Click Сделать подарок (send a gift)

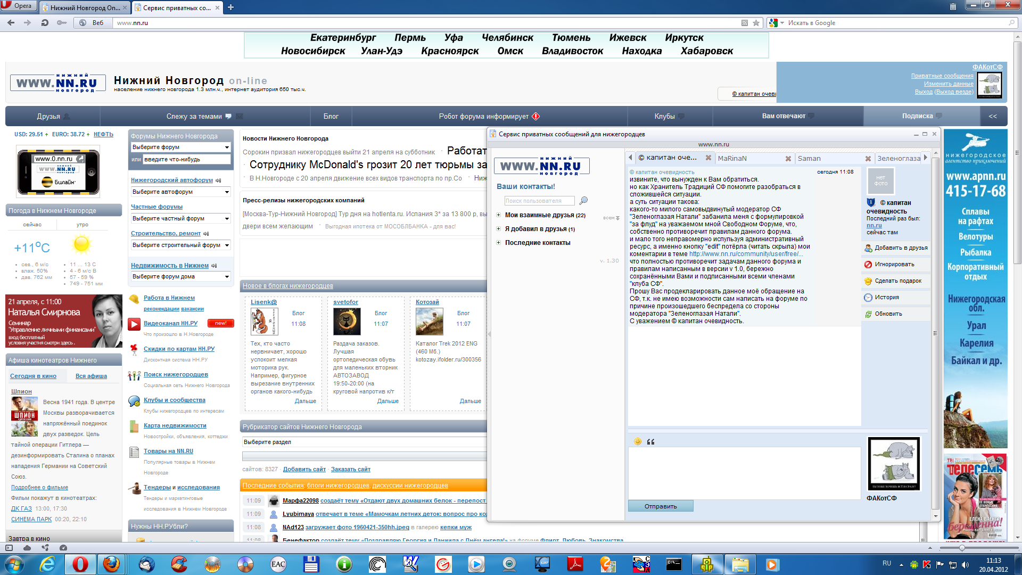click(x=897, y=281)
